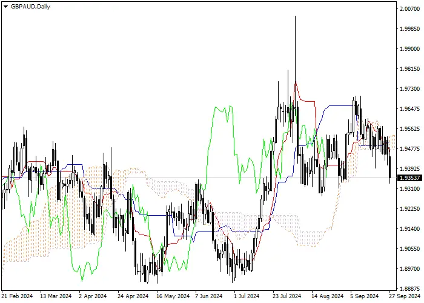Click the 24 Apr 2024 date label
The image size is (424, 303).
tap(133, 296)
